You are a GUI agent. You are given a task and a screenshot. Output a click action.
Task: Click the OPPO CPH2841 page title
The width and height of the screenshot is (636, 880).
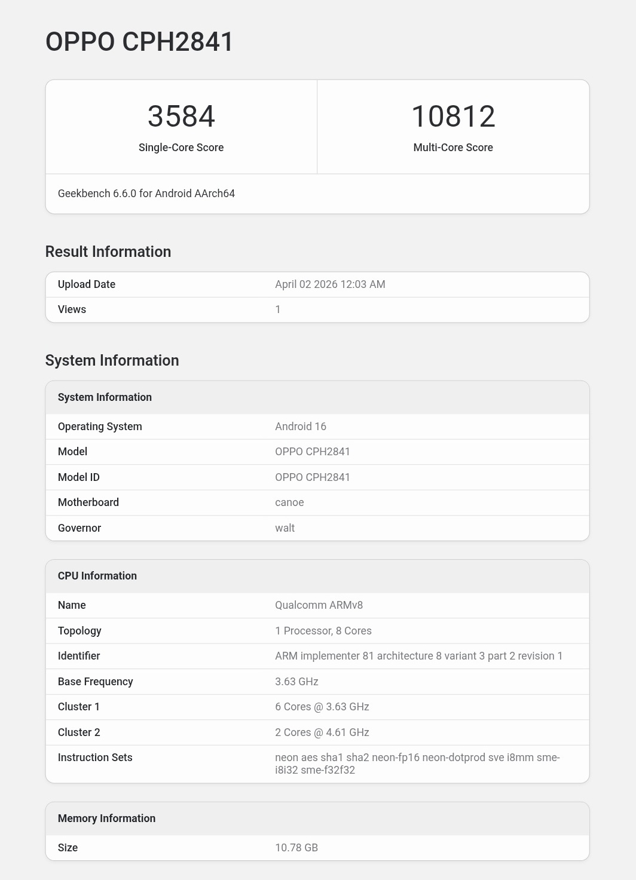tap(137, 42)
